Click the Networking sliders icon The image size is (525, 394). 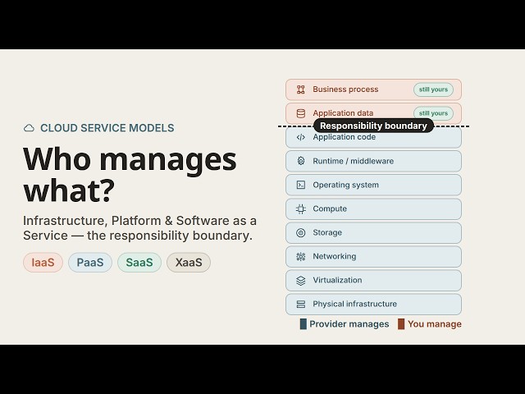301,257
